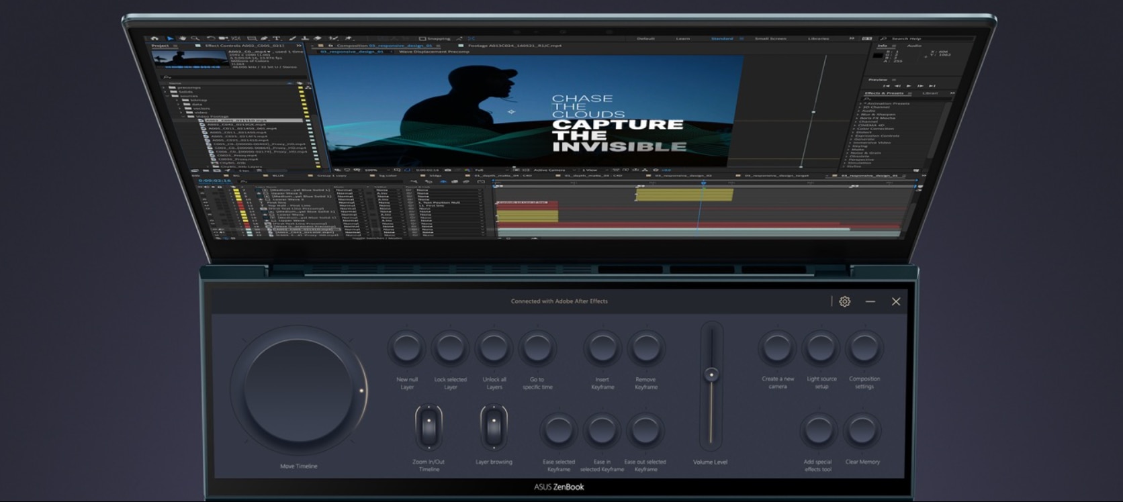The width and height of the screenshot is (1123, 502).
Task: Click the Project panel search field
Action: coord(234,78)
